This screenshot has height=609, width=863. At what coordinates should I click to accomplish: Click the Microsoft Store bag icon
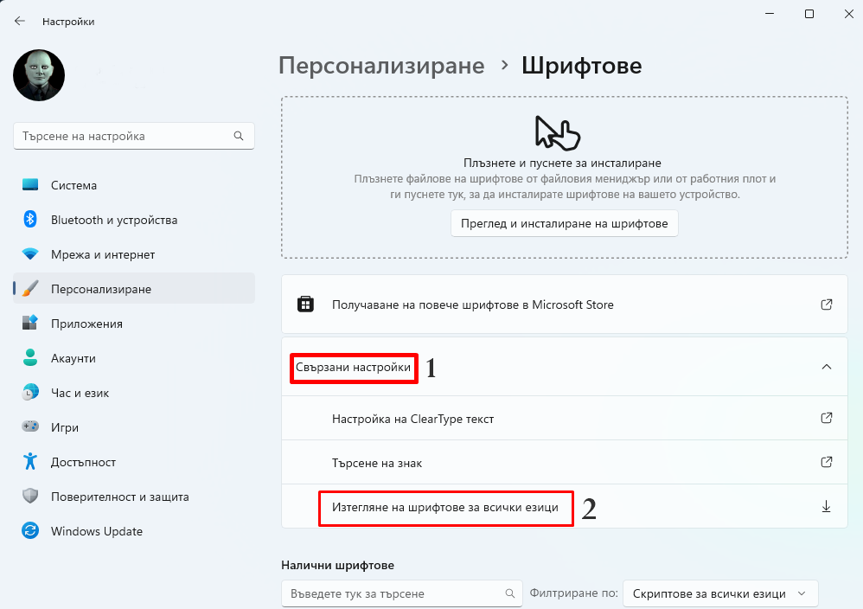(305, 304)
